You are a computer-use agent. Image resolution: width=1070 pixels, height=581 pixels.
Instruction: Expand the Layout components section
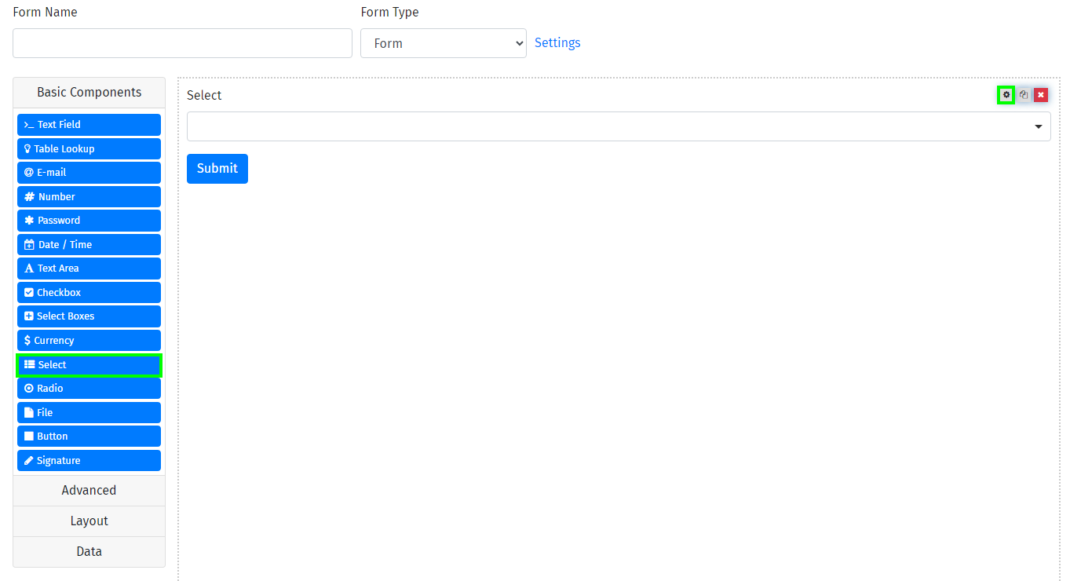89,521
